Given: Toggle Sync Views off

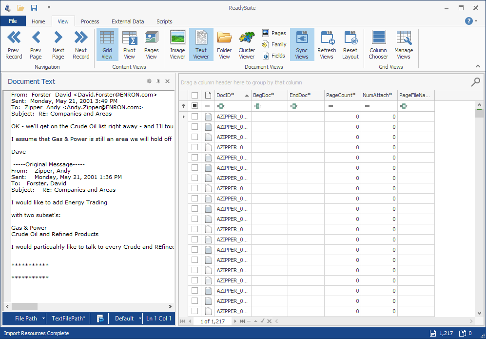Looking at the screenshot, I should pyautogui.click(x=302, y=45).
